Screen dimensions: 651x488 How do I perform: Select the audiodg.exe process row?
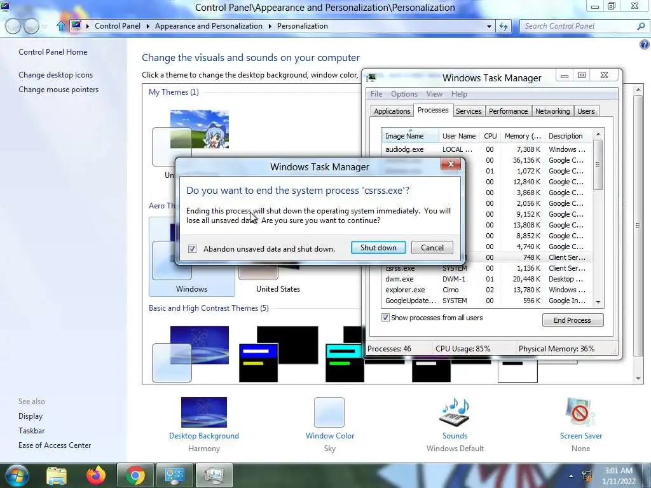coord(486,149)
